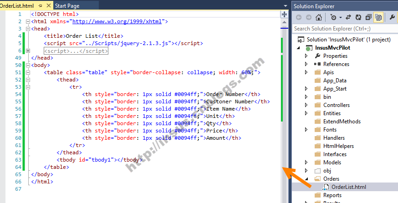Viewport: 398px width, 203px height.
Task: Click the Properties wrench icon in tree
Action: tap(317, 56)
